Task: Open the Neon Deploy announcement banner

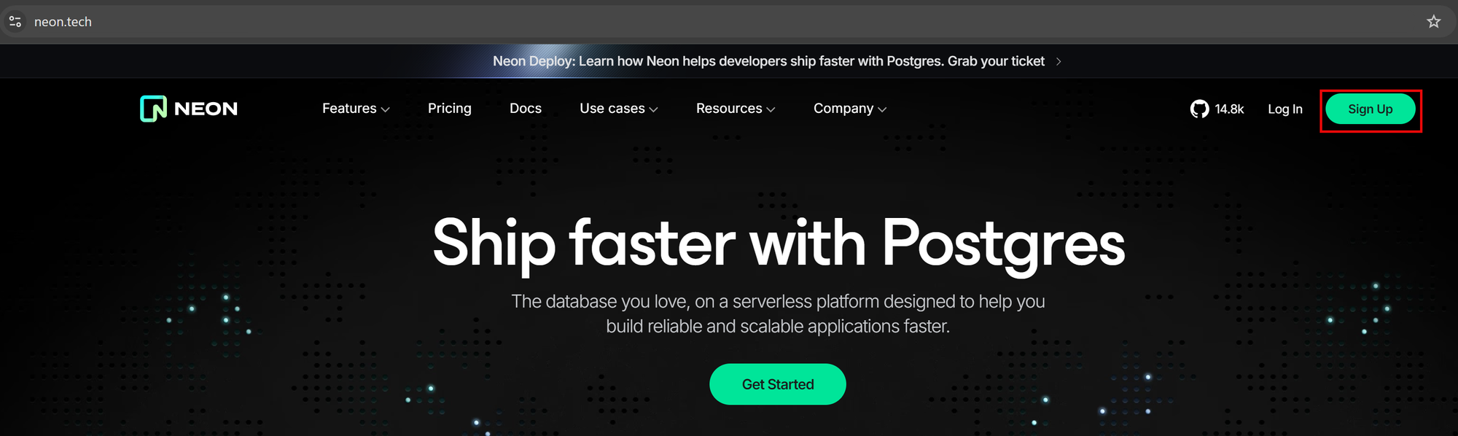Action: (776, 61)
